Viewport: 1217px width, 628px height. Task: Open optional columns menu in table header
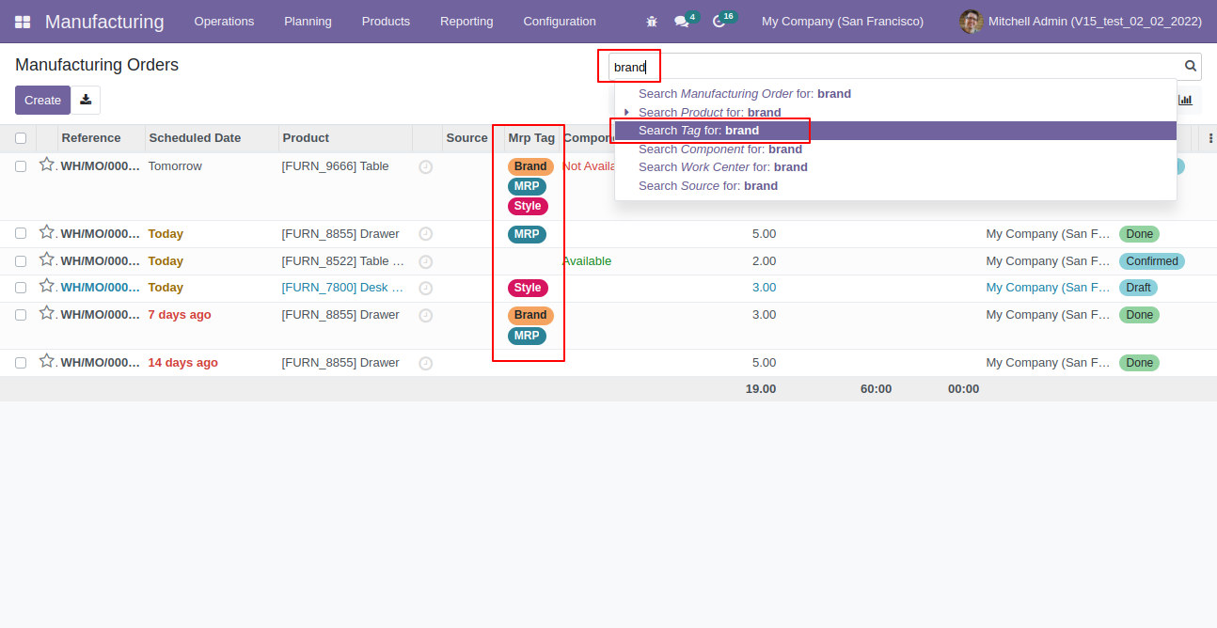(x=1209, y=138)
